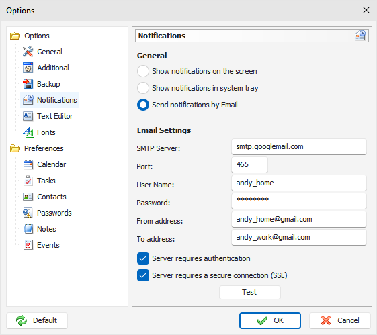Image resolution: width=377 pixels, height=335 pixels.
Task: Focus the Password input field
Action: coord(299,201)
